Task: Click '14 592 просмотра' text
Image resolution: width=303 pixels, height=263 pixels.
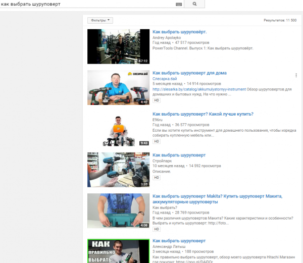Action: [x=205, y=166]
